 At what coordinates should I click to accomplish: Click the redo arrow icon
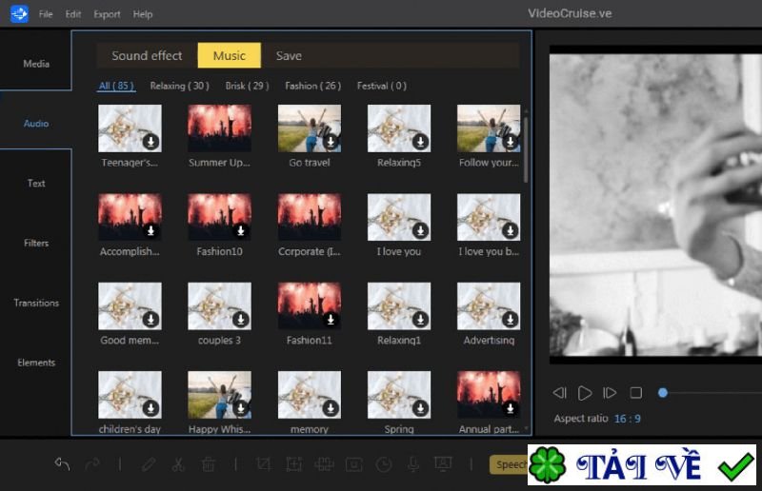tap(92, 464)
